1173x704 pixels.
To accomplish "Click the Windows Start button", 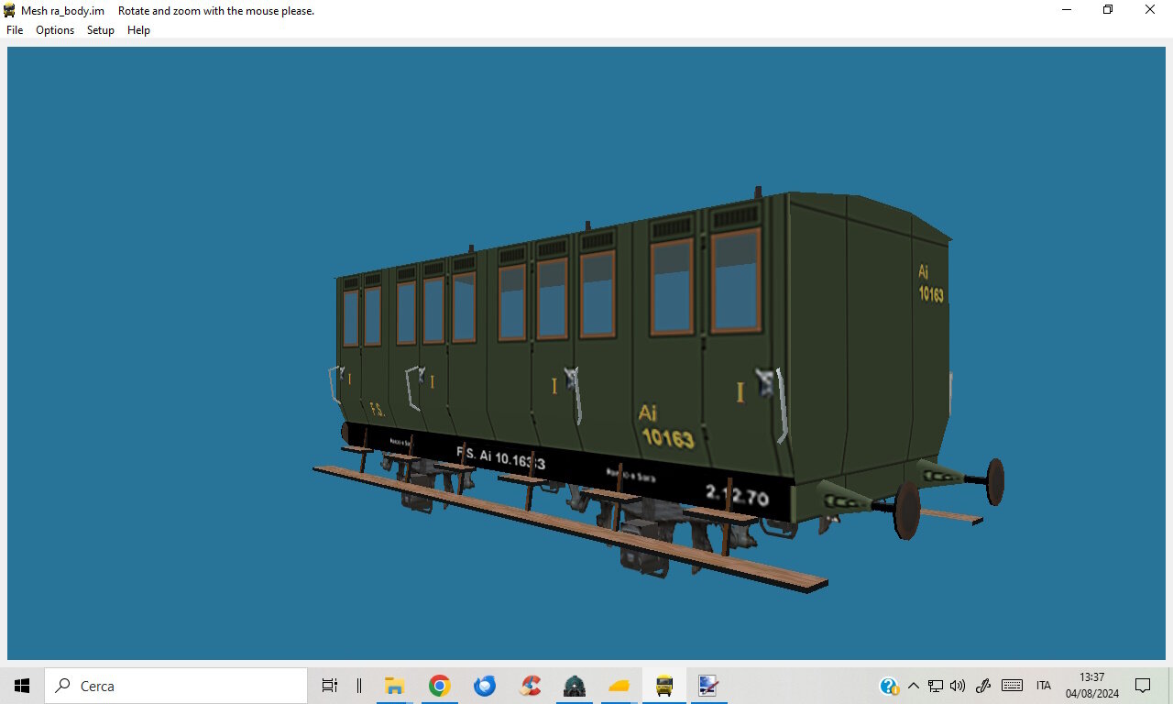I will 22,686.
